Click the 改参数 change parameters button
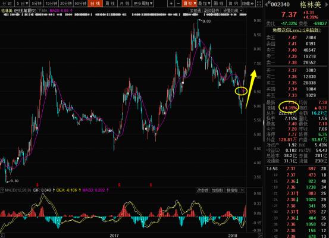 tap(203, 190)
